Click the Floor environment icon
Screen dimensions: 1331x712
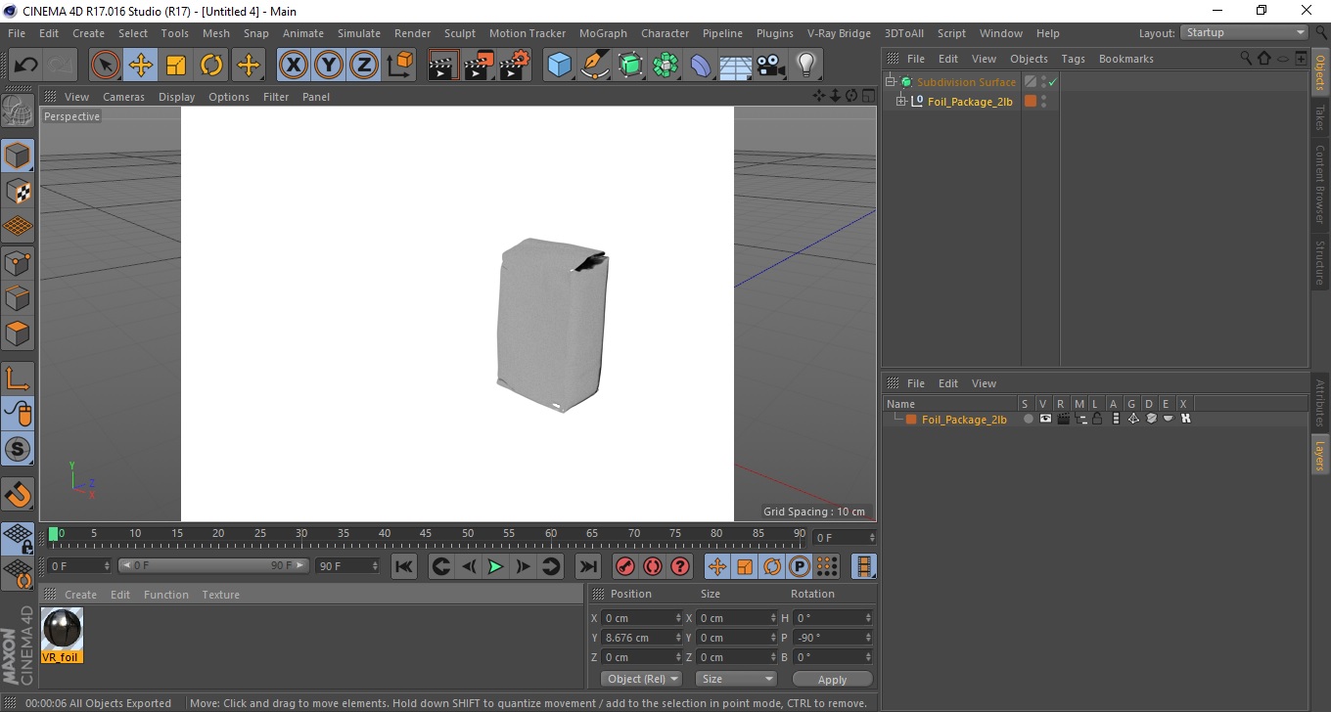(x=735, y=66)
